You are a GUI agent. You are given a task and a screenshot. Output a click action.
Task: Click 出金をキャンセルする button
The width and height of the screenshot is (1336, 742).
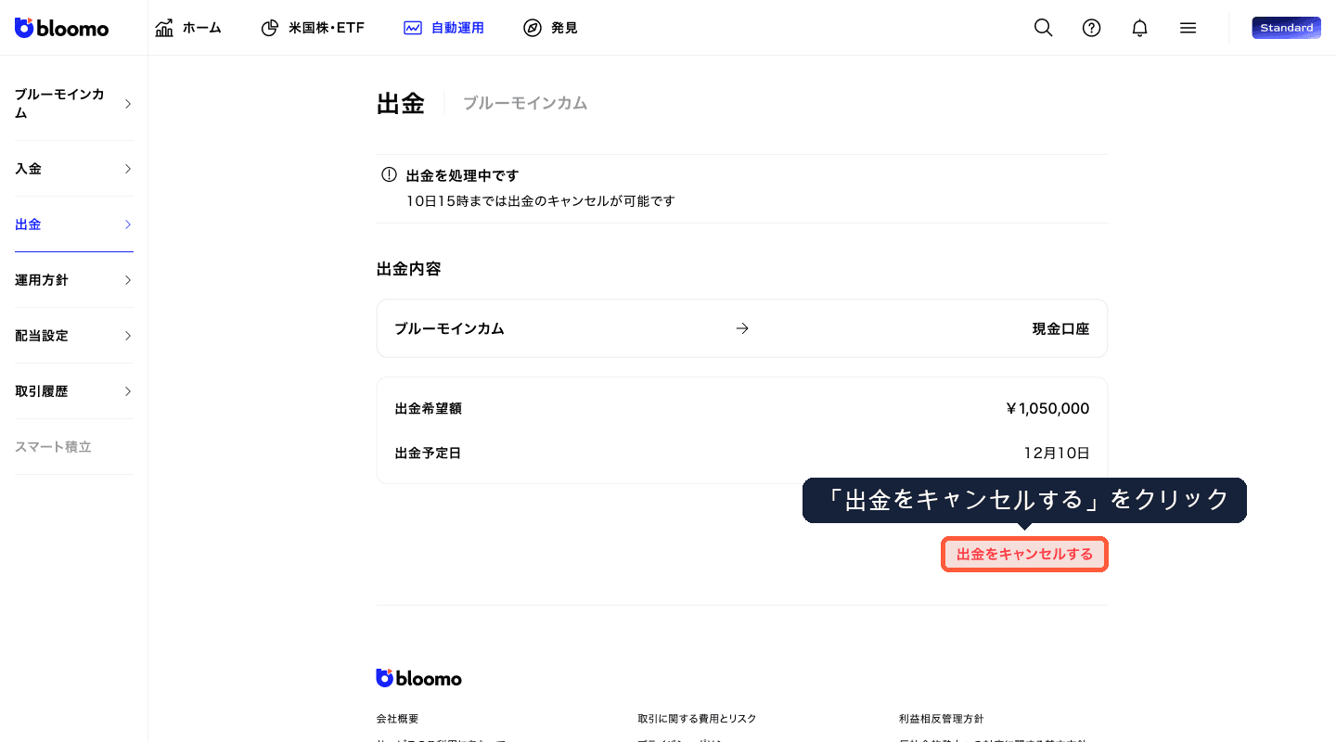[x=1024, y=555]
